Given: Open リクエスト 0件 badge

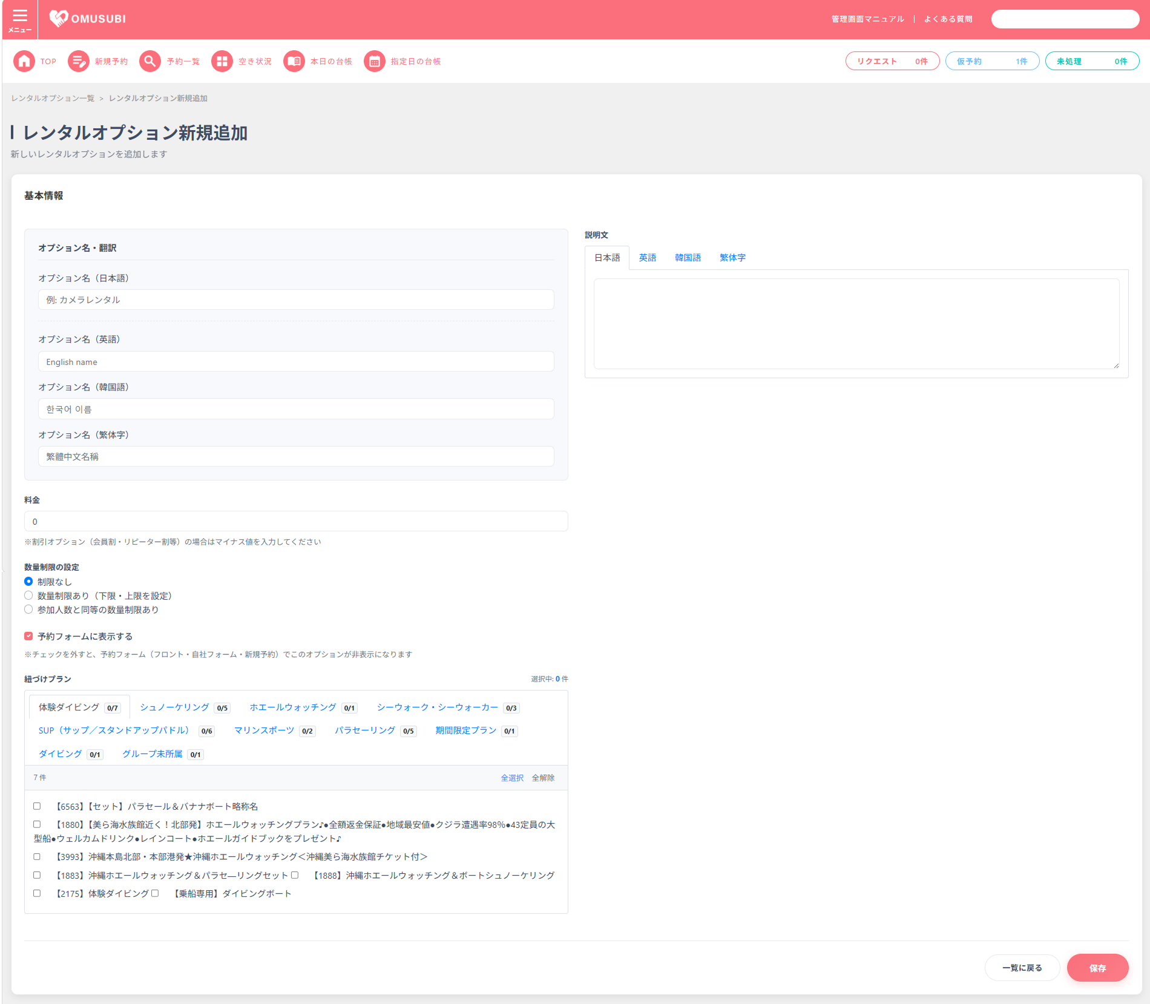Looking at the screenshot, I should (892, 61).
